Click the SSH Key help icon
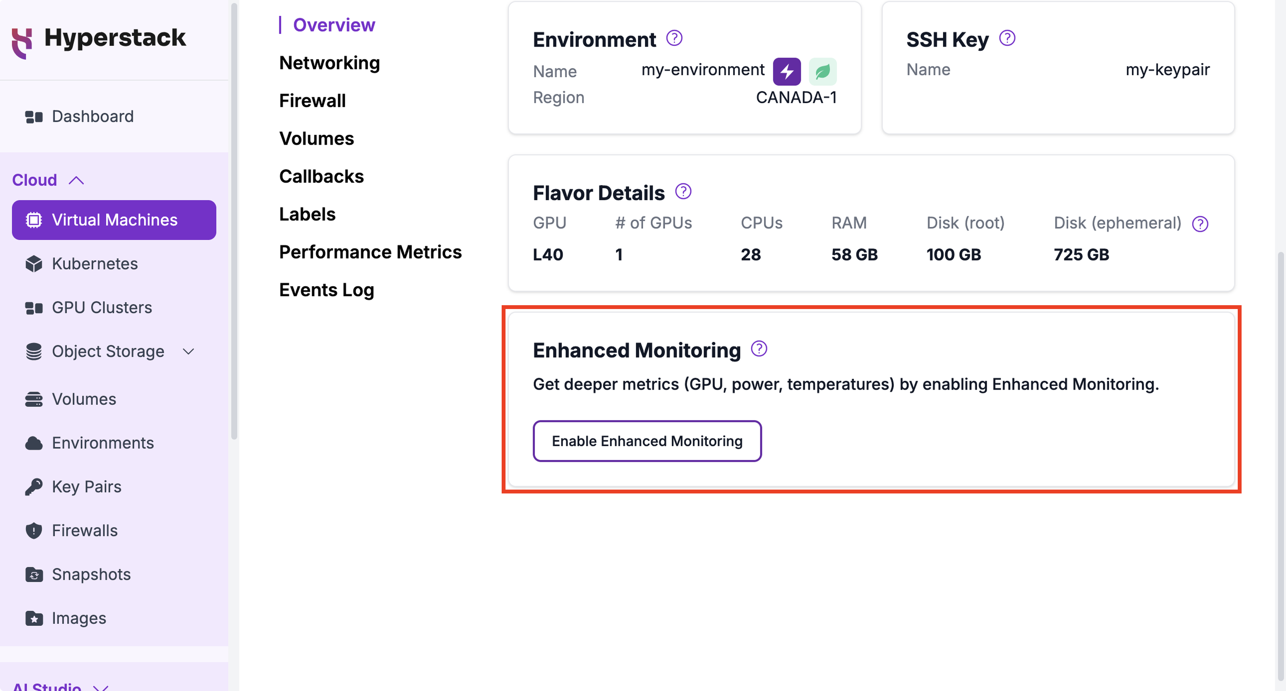The height and width of the screenshot is (691, 1286). [1007, 39]
